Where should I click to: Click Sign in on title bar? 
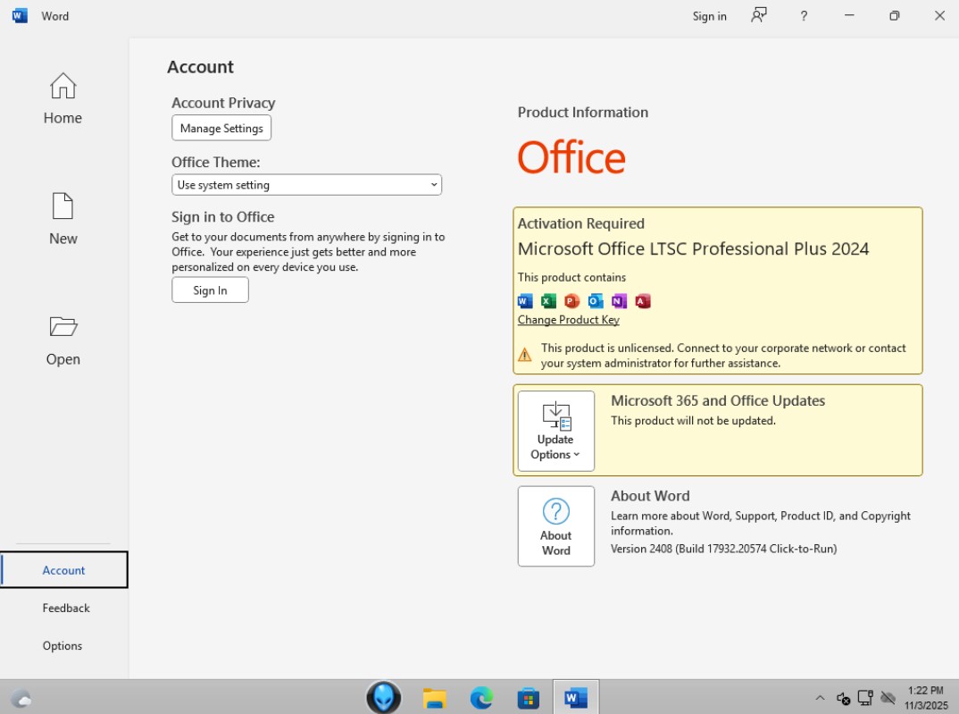(709, 16)
